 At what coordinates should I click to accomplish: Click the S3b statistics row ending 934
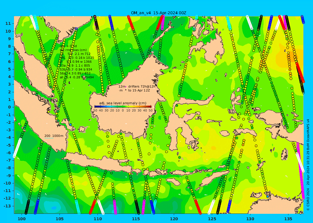coord(76,69)
